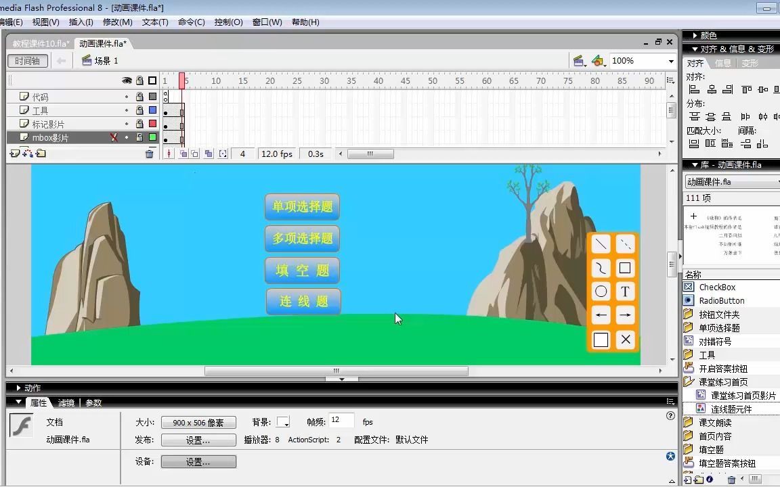The width and height of the screenshot is (780, 487).
Task: Click the 900 x 506 像素 size button
Action: click(x=198, y=422)
